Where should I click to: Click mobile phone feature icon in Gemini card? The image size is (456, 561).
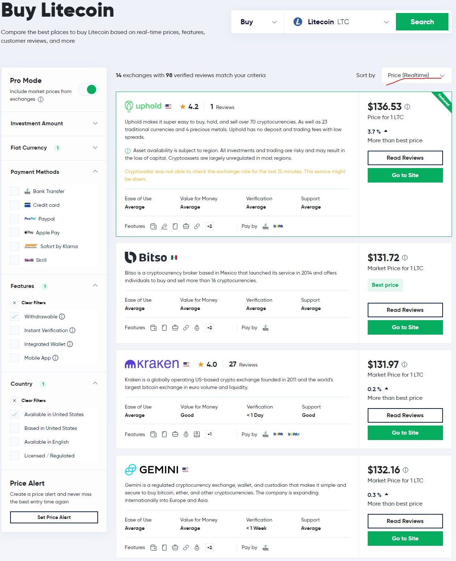[x=164, y=548]
